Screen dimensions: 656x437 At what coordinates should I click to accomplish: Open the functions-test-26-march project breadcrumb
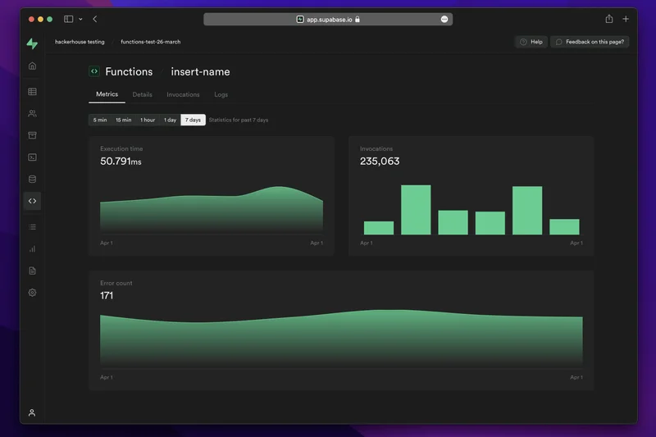click(150, 42)
